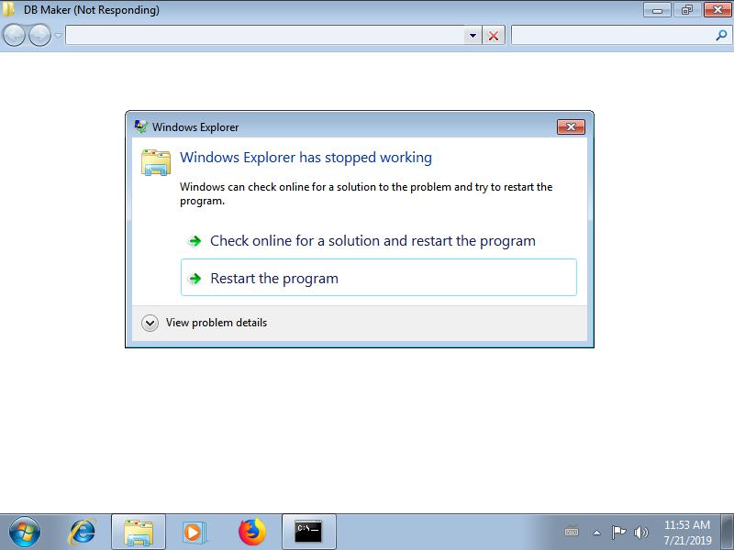
Task: Click the DB Maker folder icon in title bar
Action: click(8, 10)
